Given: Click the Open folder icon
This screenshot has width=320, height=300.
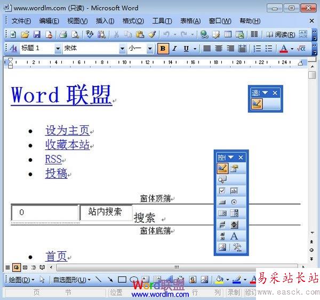Looking at the screenshot, I should (25, 35).
